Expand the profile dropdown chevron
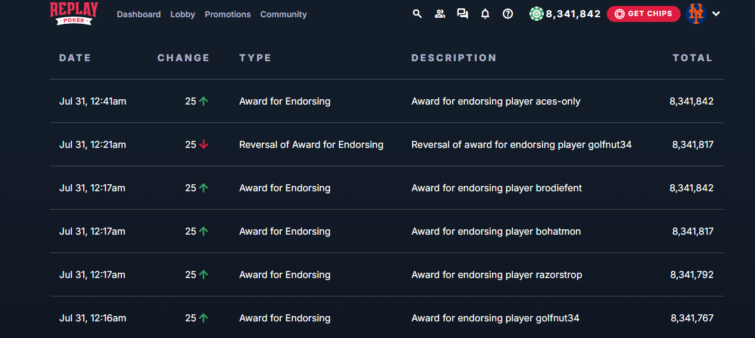Screen dimensions: 755x338 716,14
